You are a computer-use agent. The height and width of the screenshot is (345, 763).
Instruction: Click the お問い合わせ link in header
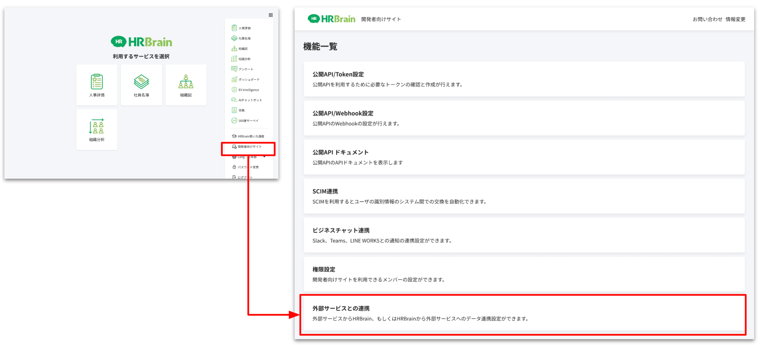(707, 19)
